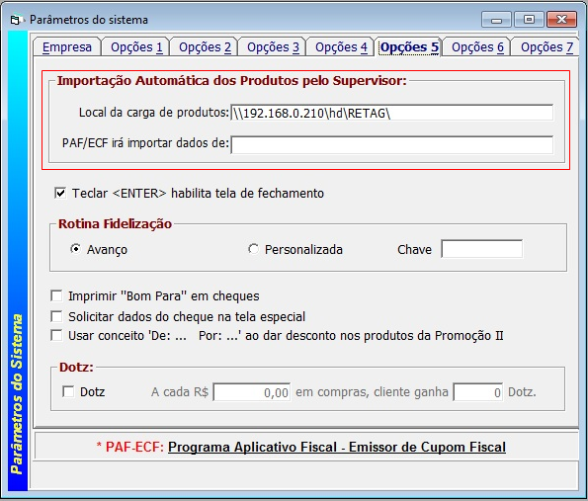Maximize the Parâmetros do sistema window
Viewport: 588px width, 501px height.
(x=529, y=20)
